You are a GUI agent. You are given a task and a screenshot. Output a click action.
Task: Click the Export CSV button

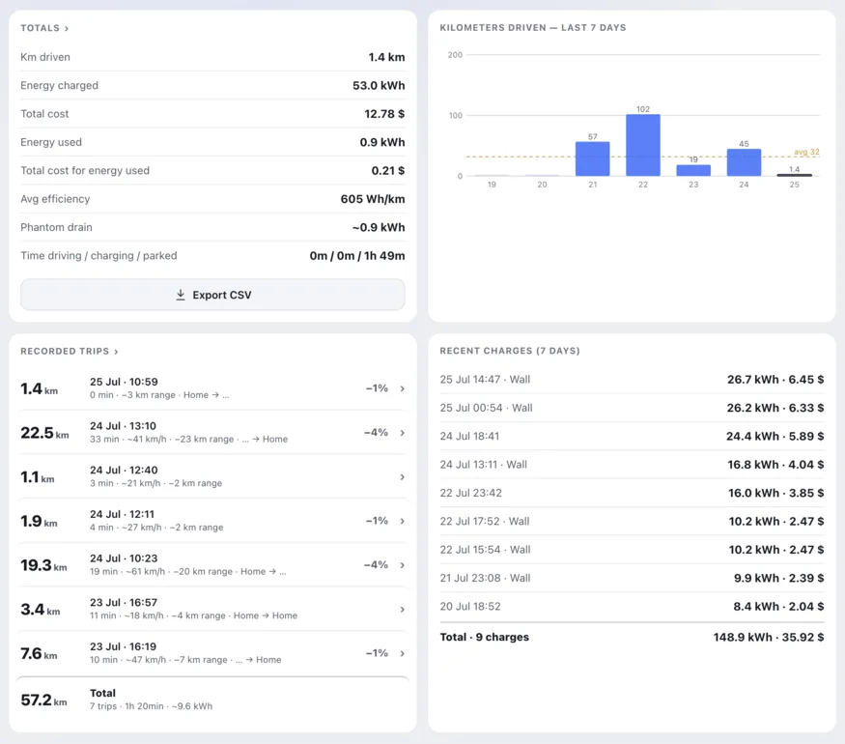tap(212, 295)
